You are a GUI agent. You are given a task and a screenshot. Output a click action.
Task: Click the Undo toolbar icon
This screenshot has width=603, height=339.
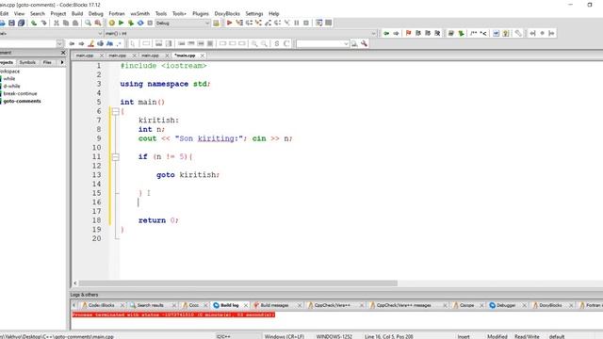(34, 23)
